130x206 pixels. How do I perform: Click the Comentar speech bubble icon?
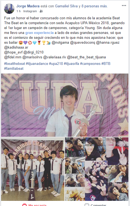coord(87,205)
